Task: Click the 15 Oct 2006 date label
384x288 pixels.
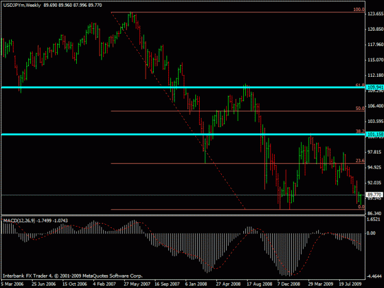Action: (74, 284)
